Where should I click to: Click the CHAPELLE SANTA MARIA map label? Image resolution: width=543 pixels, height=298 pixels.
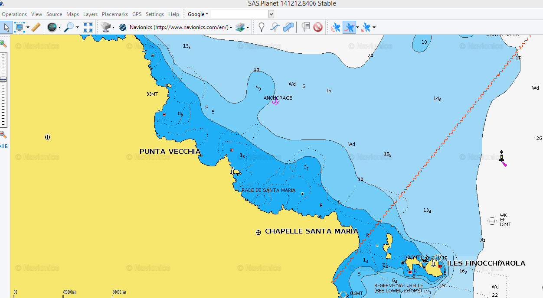coord(312,231)
